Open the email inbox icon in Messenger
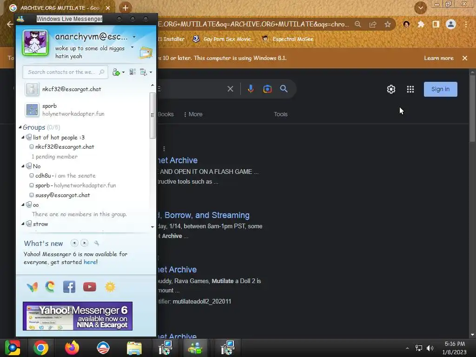476x357 pixels. tap(145, 53)
